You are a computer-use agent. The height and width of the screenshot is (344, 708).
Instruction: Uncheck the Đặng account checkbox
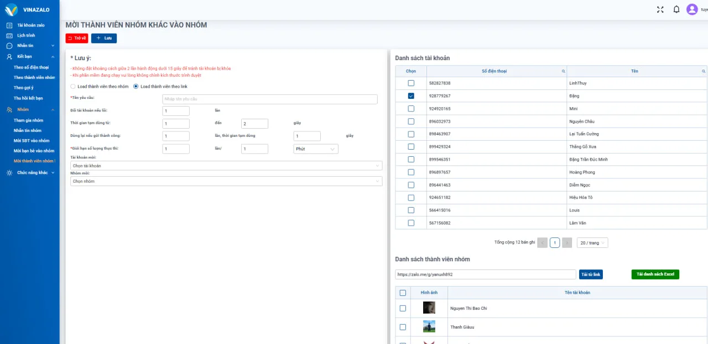411,96
